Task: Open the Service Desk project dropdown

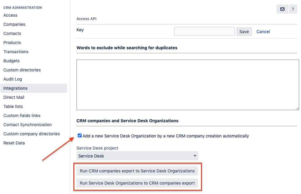Action: 137,156
